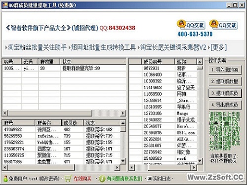Click the 成员QQ号 column header
The width and height of the screenshot is (247, 185).
click(158, 62)
